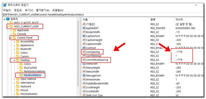Viewport: 206px width, 99px height.
Task: Expand the Personalization key
Action: pos(15,94)
